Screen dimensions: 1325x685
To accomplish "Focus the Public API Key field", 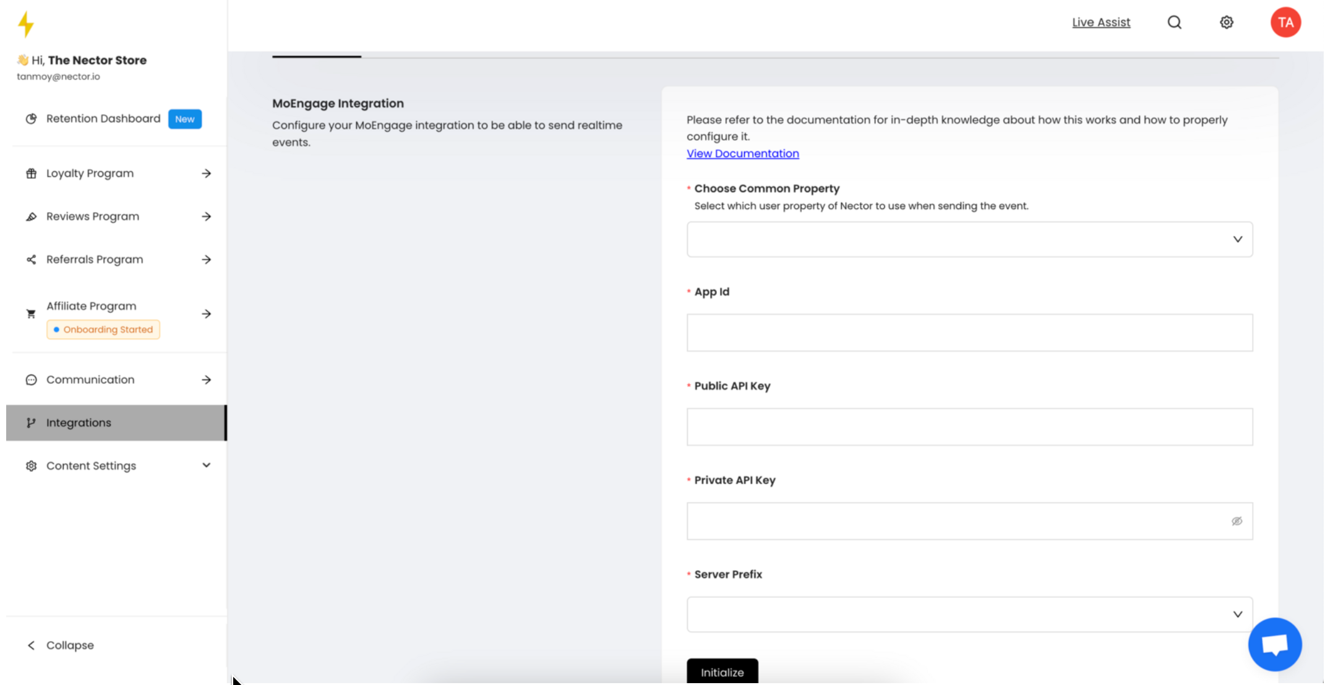I will pyautogui.click(x=969, y=427).
